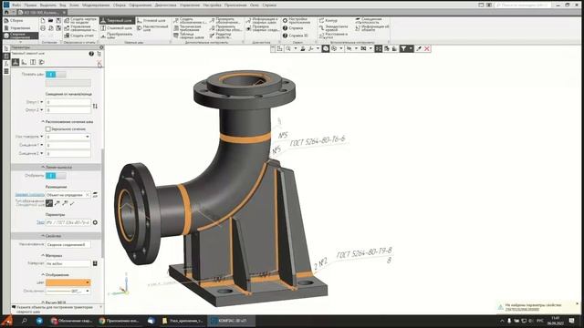Select first weld designation type icon
Viewport: 584px width, 328px height.
(x=49, y=203)
